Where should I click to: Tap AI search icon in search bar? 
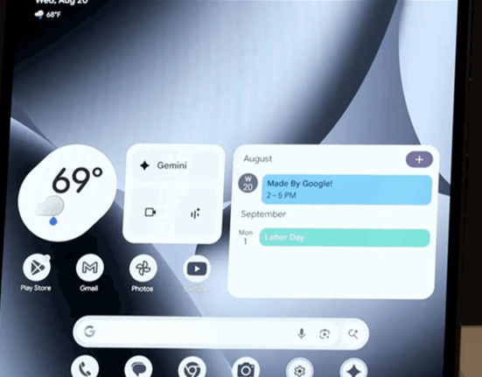click(x=353, y=333)
